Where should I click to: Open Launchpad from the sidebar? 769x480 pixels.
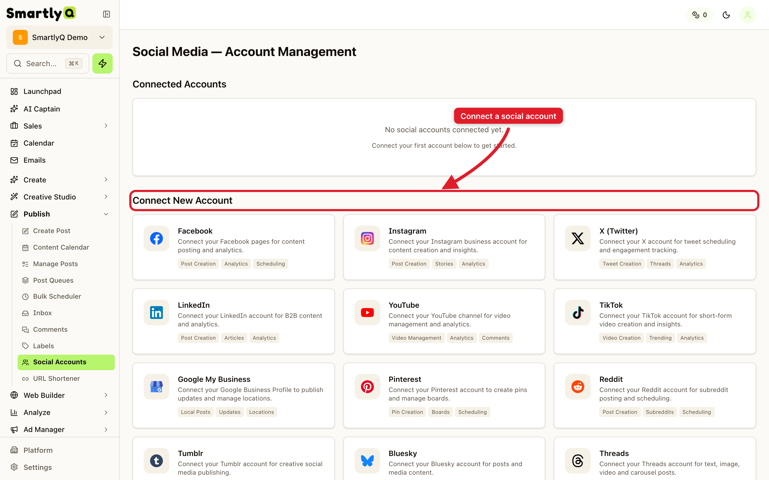tap(42, 91)
